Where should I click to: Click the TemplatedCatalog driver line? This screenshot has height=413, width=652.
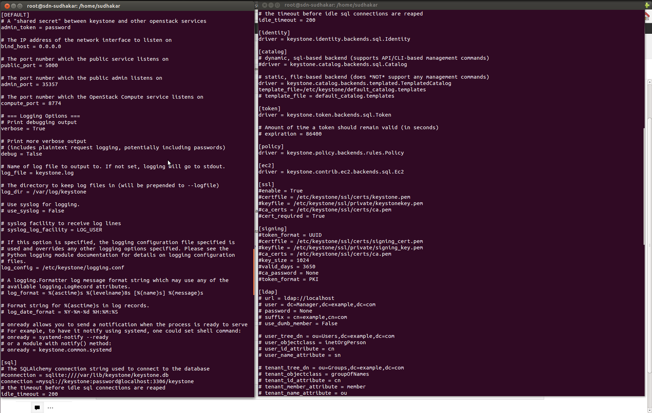(x=355, y=83)
